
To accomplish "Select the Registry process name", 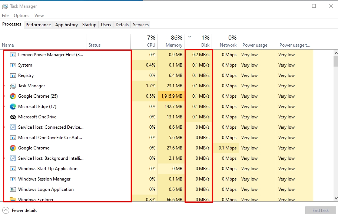I will [26, 75].
